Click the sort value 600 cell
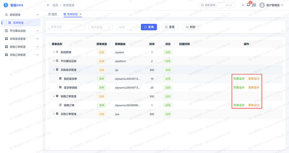The image size is (289, 153). click(152, 114)
